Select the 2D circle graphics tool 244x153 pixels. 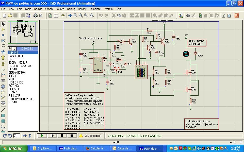[x=3, y=121]
